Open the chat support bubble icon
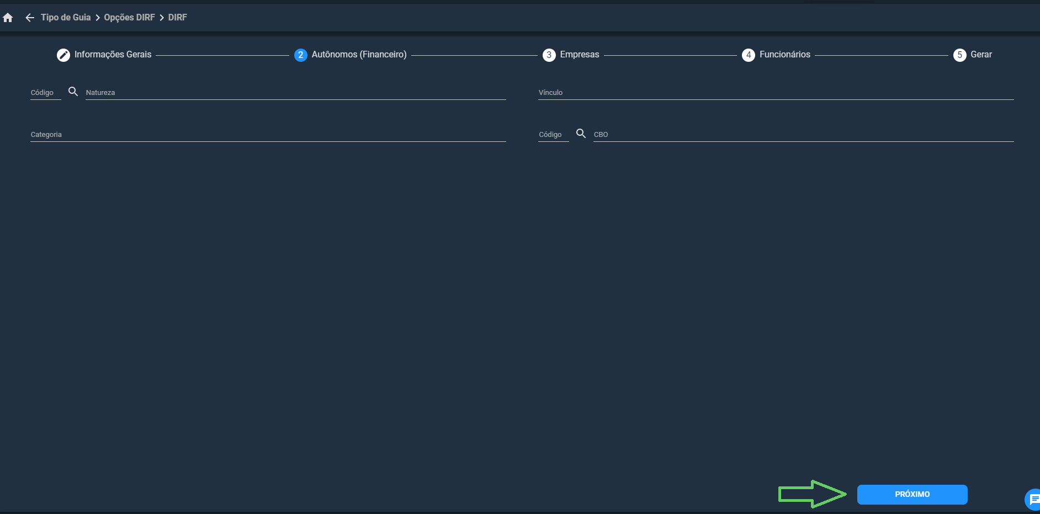Viewport: 1040px width, 514px height. tap(1033, 499)
